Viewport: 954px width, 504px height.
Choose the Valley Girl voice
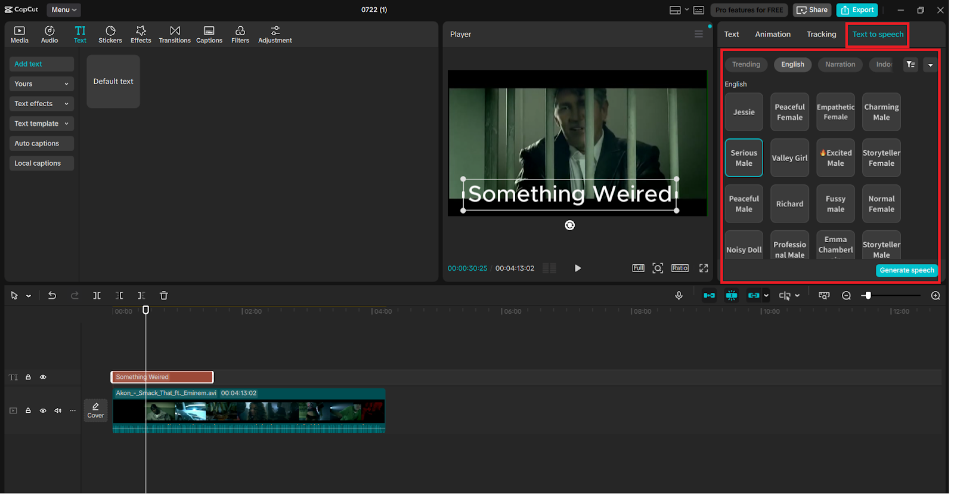[789, 158]
